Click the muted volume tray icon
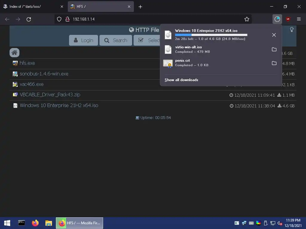The width and height of the screenshot is (306, 229). pyautogui.click(x=280, y=223)
